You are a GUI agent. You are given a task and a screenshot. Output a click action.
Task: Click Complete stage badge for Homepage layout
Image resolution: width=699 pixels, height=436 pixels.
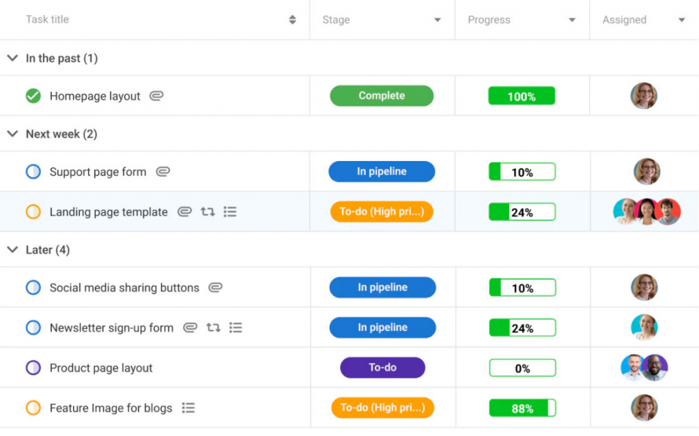pyautogui.click(x=382, y=96)
